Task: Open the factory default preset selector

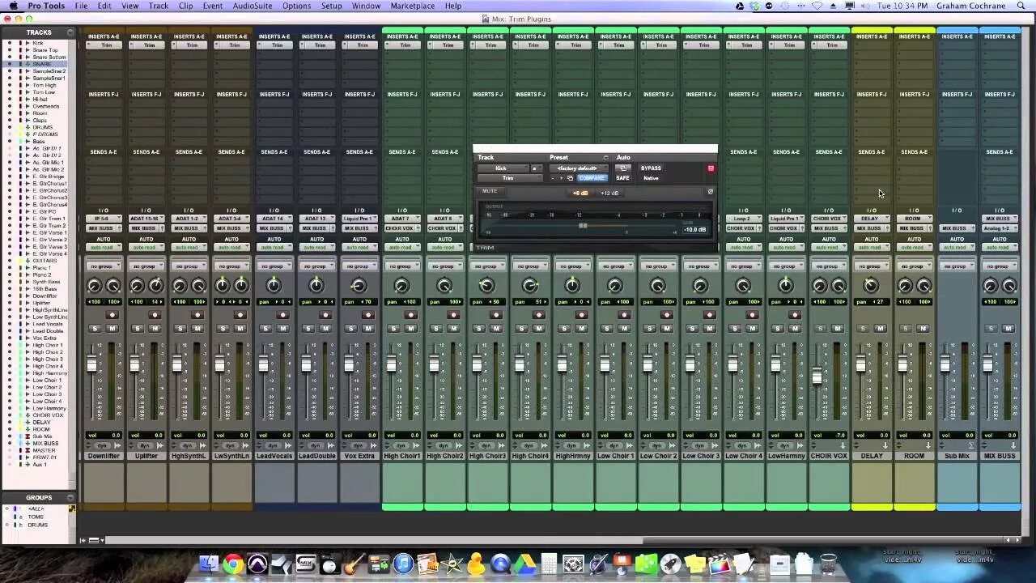Action: 578,168
